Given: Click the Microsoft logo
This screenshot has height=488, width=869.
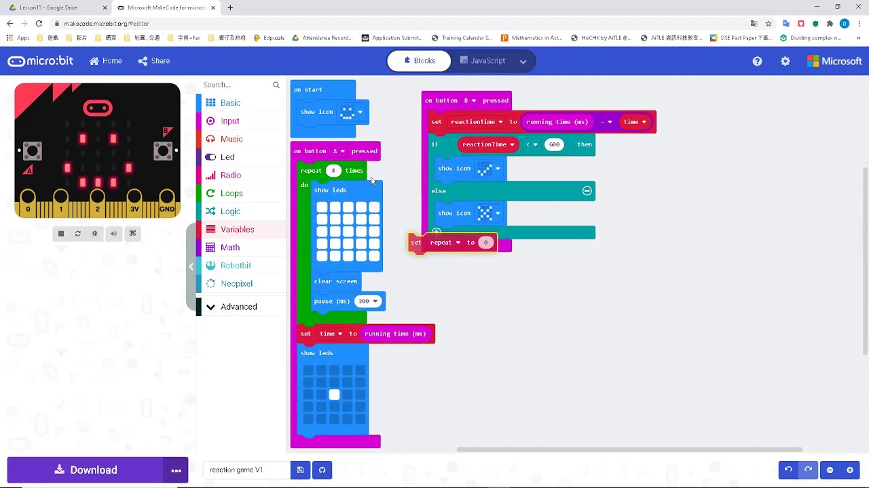Looking at the screenshot, I should tap(834, 61).
